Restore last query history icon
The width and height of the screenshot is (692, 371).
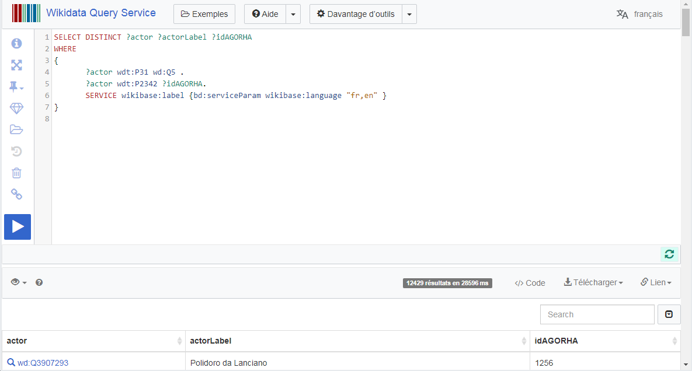(x=16, y=151)
